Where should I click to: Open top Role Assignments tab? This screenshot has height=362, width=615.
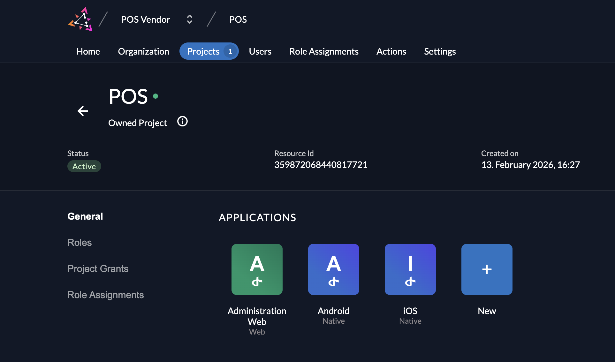tap(324, 51)
